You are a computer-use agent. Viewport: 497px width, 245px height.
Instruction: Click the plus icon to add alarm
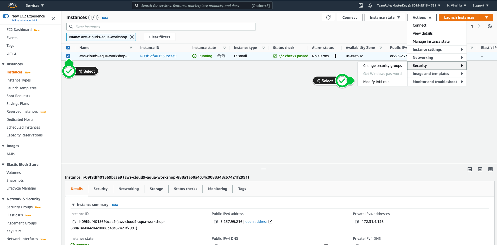click(x=335, y=56)
